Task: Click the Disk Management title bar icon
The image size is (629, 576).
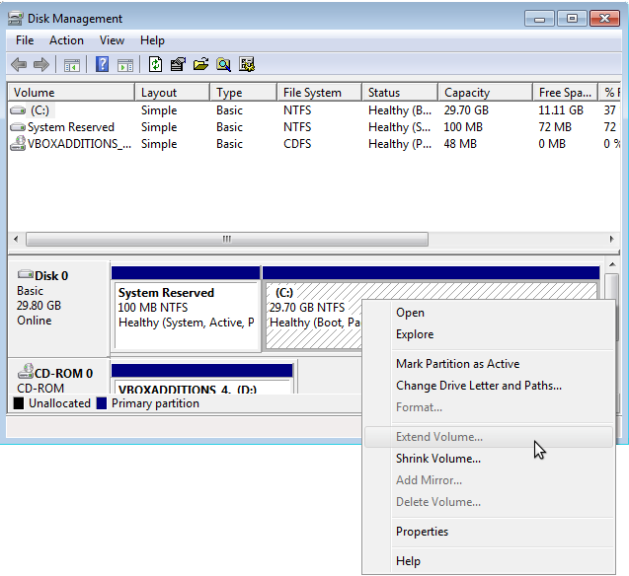Action: tap(16, 19)
